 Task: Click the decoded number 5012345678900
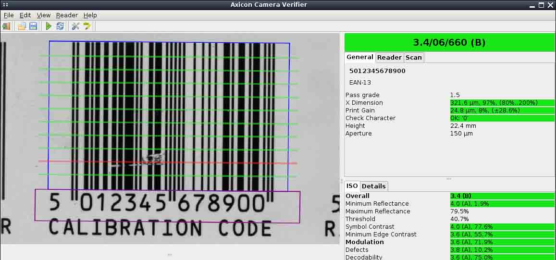coord(377,71)
